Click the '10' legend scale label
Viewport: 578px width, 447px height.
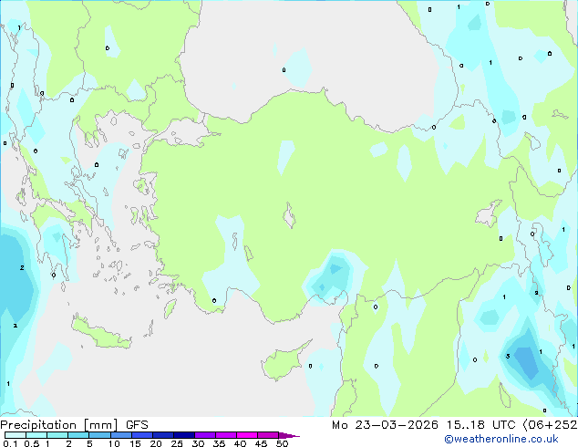click(x=114, y=443)
